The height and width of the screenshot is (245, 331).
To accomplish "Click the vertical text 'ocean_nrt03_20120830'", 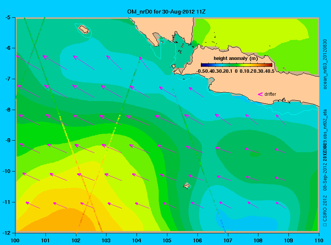I will point(325,64).
